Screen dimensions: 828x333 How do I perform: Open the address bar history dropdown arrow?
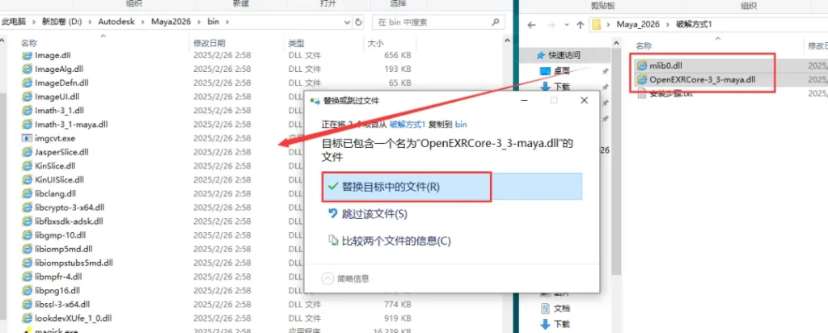click(347, 22)
